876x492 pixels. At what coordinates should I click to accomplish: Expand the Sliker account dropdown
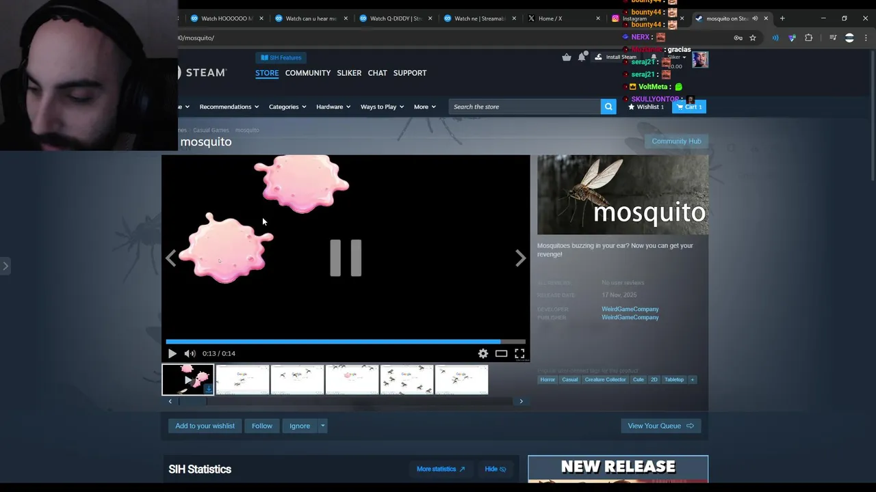(677, 57)
